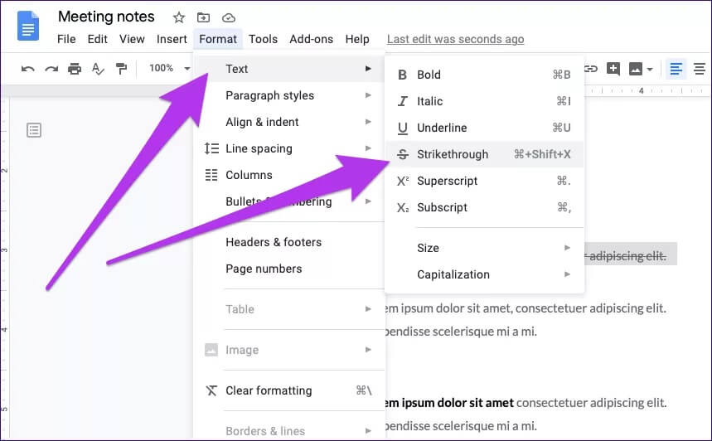Click the Undo icon in toolbar
This screenshot has height=441, width=712.
pyautogui.click(x=28, y=69)
